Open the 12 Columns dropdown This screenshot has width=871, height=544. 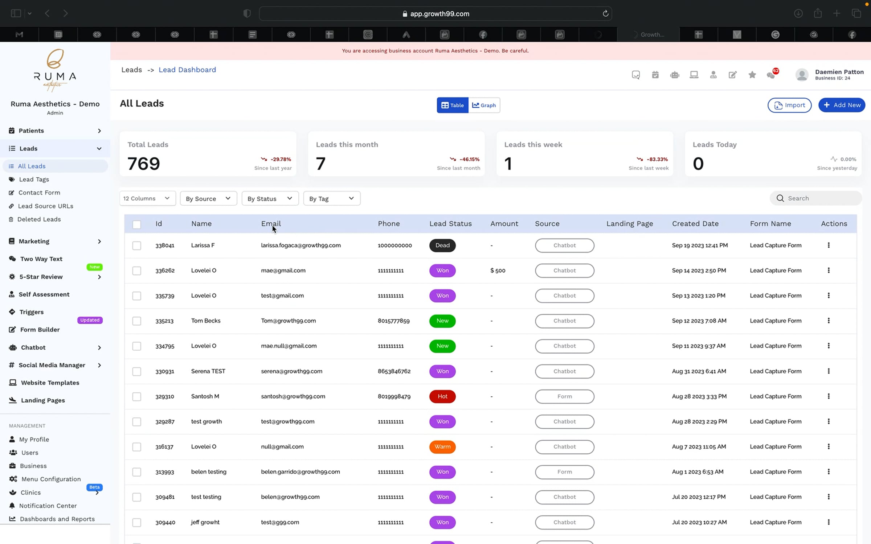click(x=148, y=198)
